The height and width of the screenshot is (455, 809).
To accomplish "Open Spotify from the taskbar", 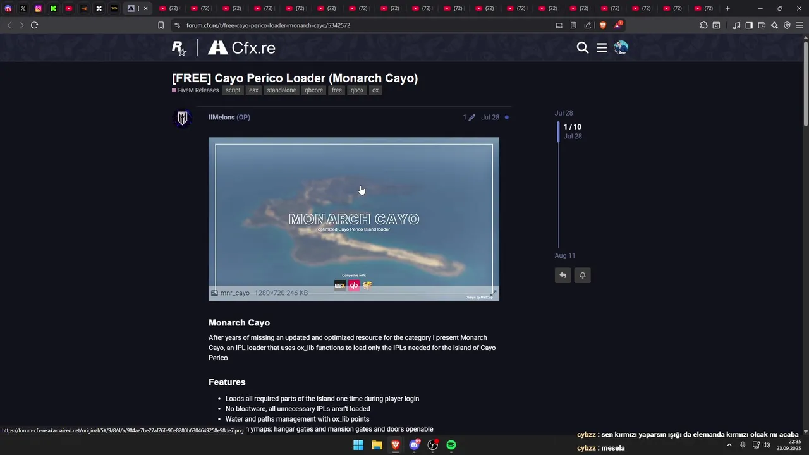I will [x=451, y=445].
